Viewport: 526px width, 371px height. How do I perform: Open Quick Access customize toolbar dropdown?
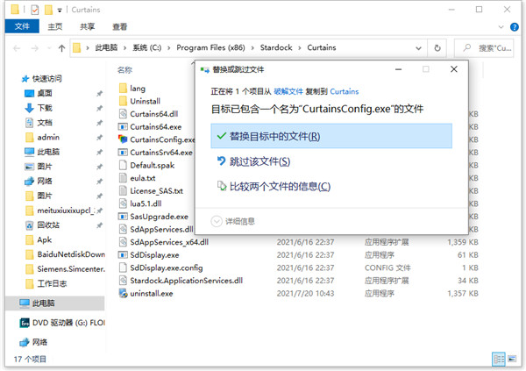coord(60,10)
